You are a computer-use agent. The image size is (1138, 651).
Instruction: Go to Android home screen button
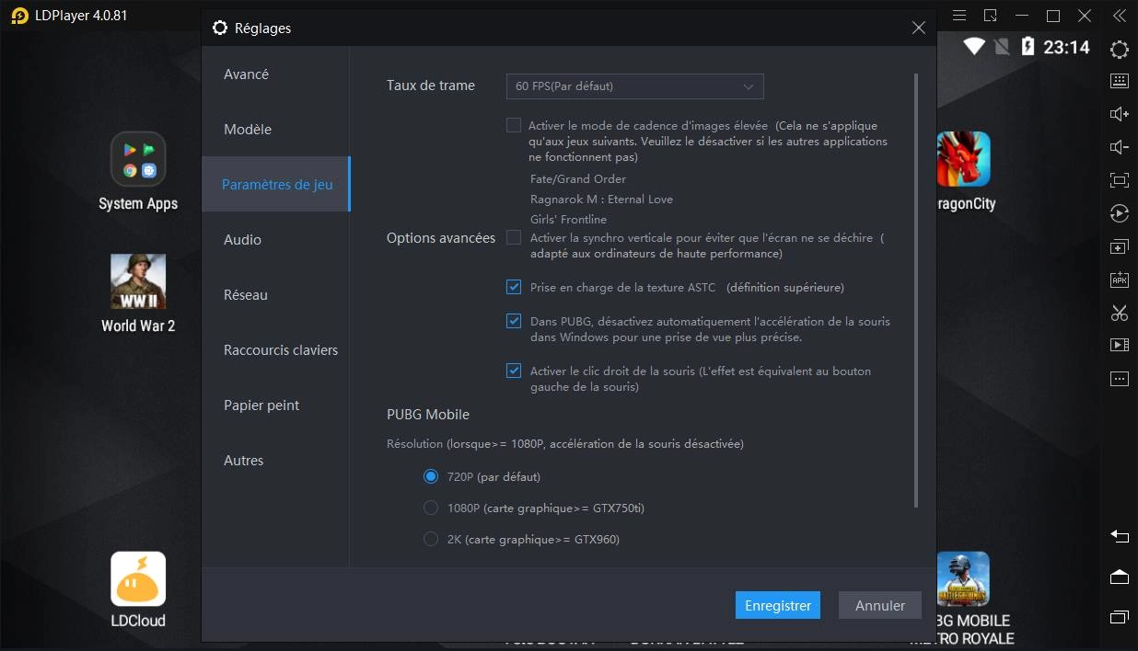click(x=1119, y=577)
